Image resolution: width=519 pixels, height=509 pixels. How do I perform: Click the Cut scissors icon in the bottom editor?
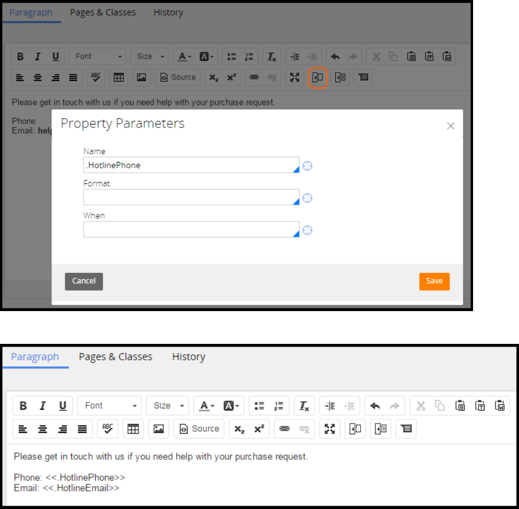421,406
